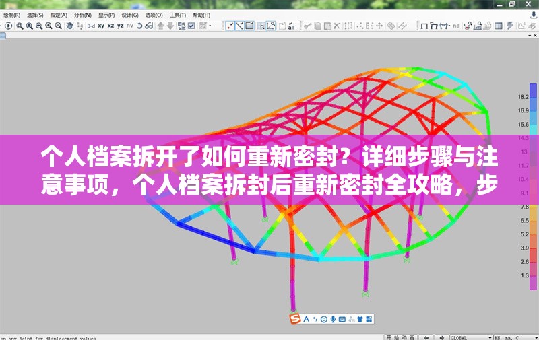Click the object shrink toggle icon

click(x=181, y=26)
